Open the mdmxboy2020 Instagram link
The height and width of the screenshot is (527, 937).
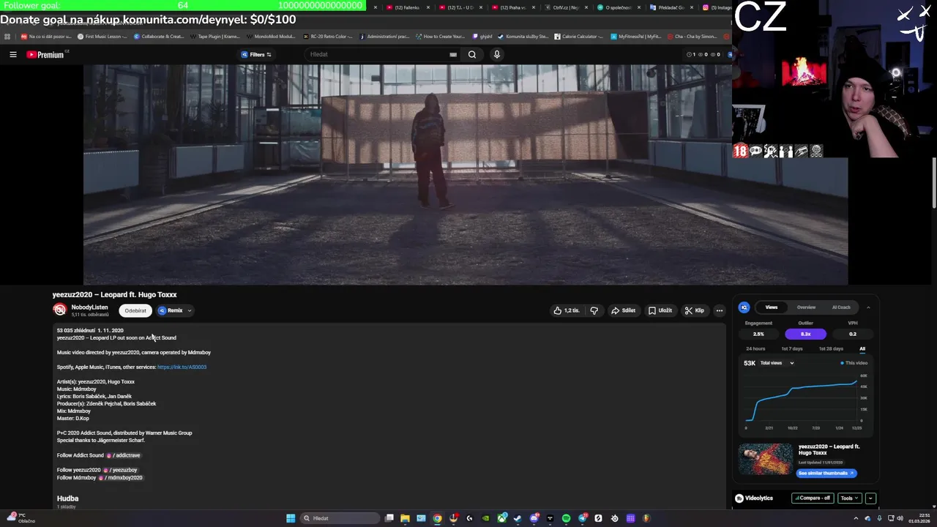(121, 477)
